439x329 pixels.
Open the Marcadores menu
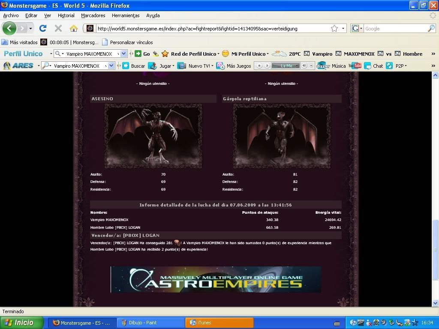pyautogui.click(x=93, y=15)
